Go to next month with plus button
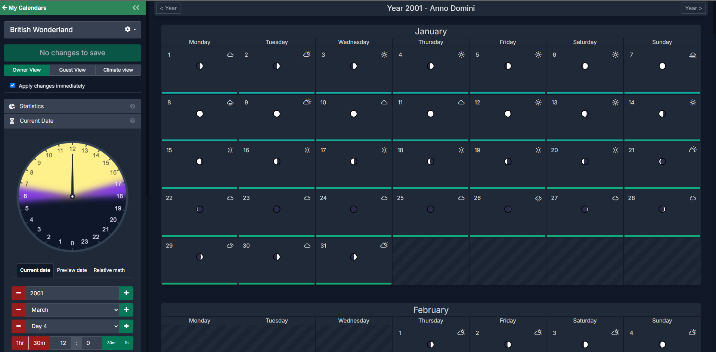 [126, 310]
